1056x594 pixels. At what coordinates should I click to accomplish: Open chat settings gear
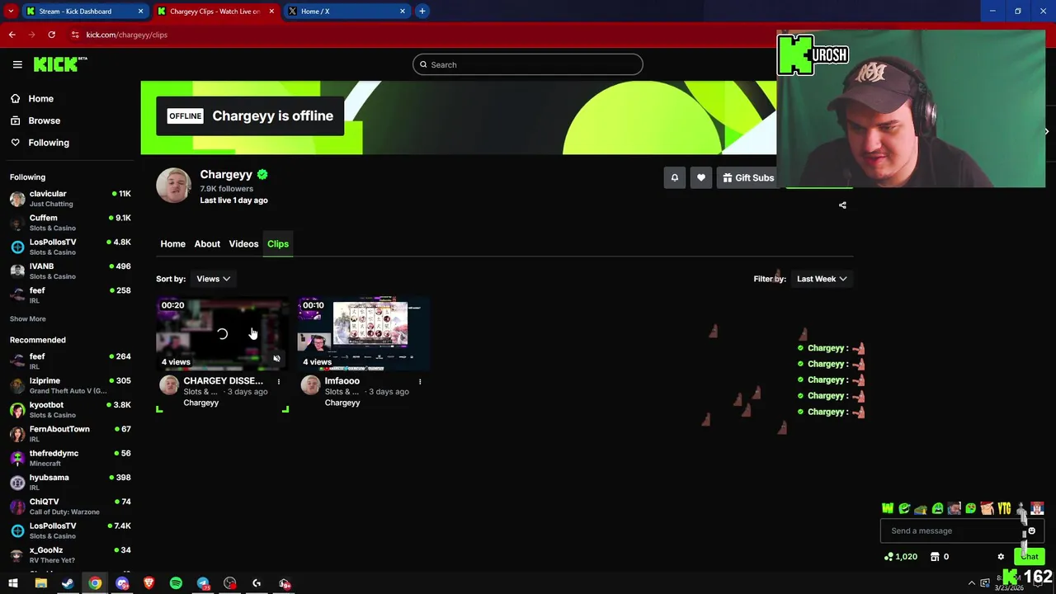point(1001,557)
